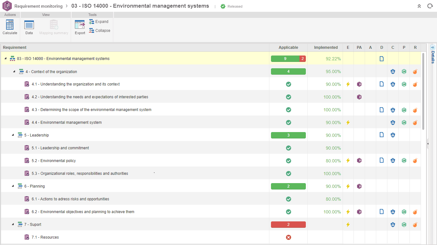Click the lightning event icon in 4.1 row
The height and width of the screenshot is (245, 437).
pos(348,84)
